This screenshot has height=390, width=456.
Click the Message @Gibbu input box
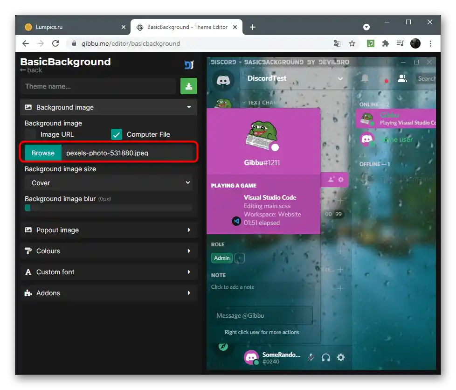pos(262,315)
